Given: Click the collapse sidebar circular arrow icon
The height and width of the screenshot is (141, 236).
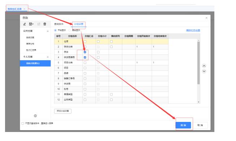Looking at the screenshot, I should click(x=35, y=116).
